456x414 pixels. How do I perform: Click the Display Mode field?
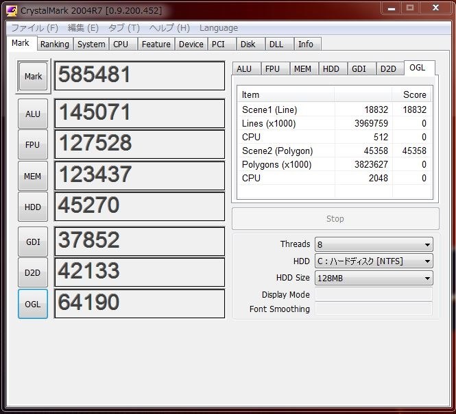pos(374,294)
